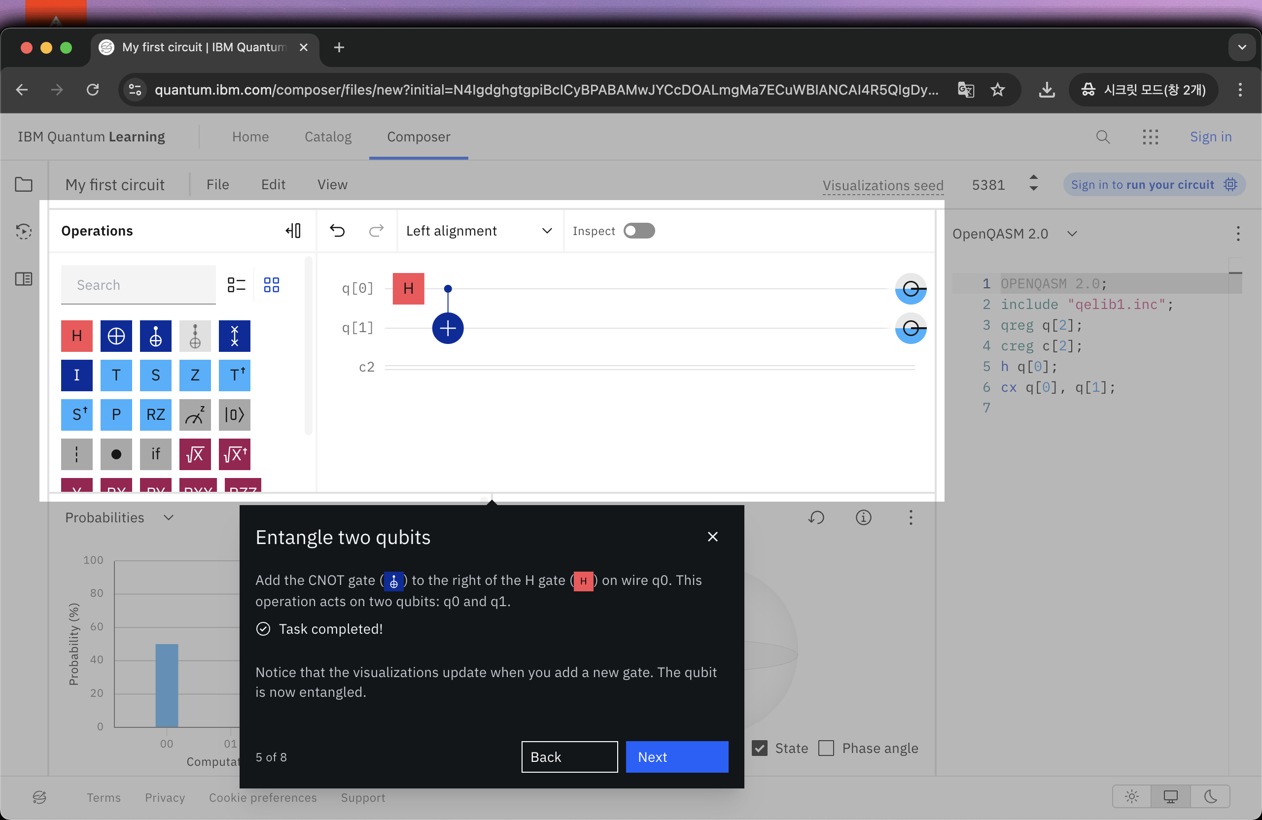This screenshot has width=1262, height=820.
Task: Open the File menu
Action: pyautogui.click(x=217, y=184)
